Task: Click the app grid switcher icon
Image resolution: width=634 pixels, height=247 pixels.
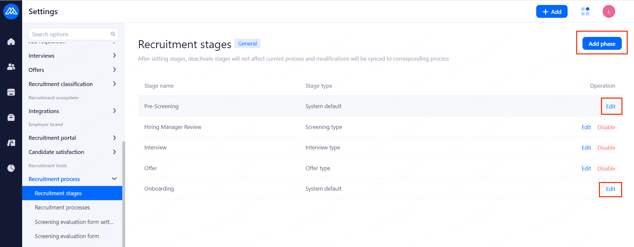Action: [585, 12]
